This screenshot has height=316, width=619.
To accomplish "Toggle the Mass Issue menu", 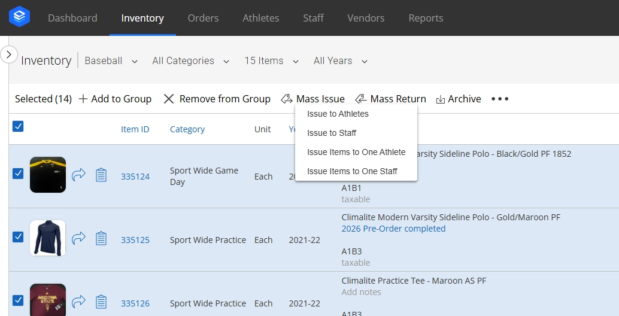I will coord(312,99).
